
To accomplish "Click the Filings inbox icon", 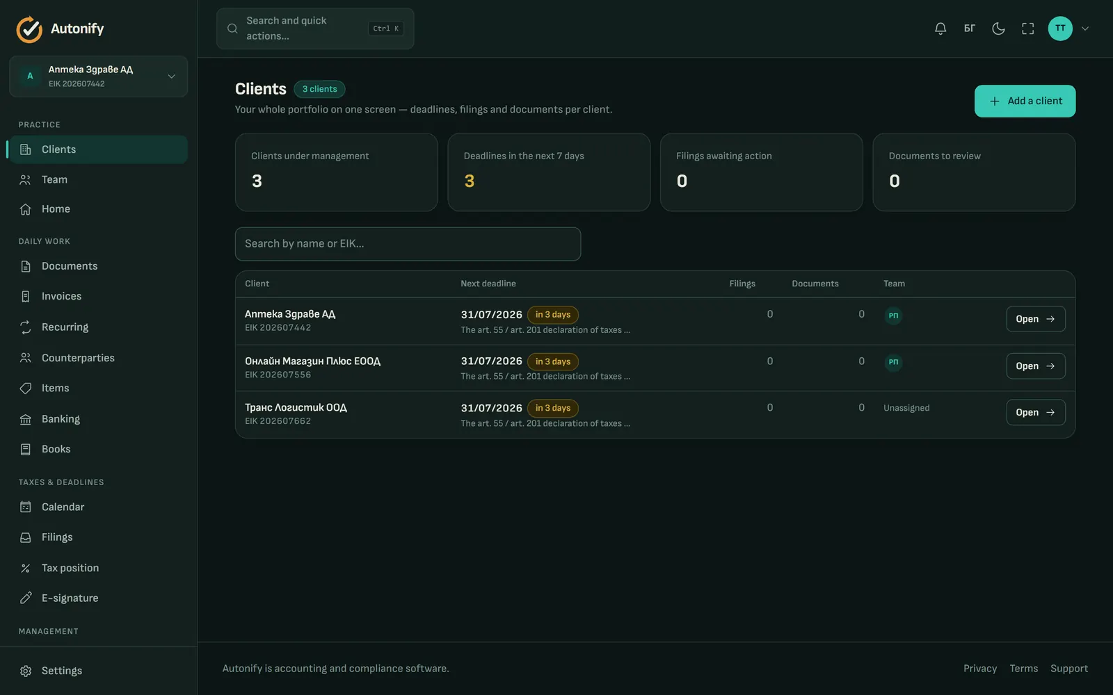I will pos(26,537).
